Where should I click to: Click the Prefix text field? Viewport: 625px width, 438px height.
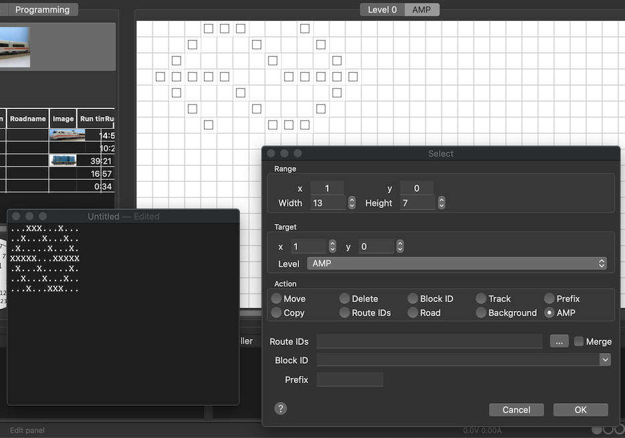[x=350, y=380]
